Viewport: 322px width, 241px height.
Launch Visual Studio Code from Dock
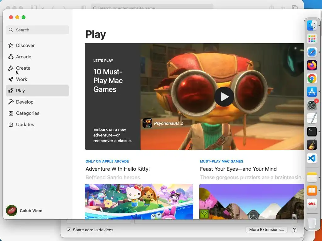(x=312, y=158)
